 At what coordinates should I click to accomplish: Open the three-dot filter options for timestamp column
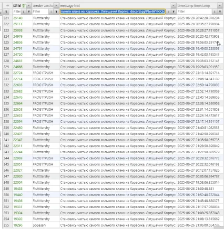214,11
